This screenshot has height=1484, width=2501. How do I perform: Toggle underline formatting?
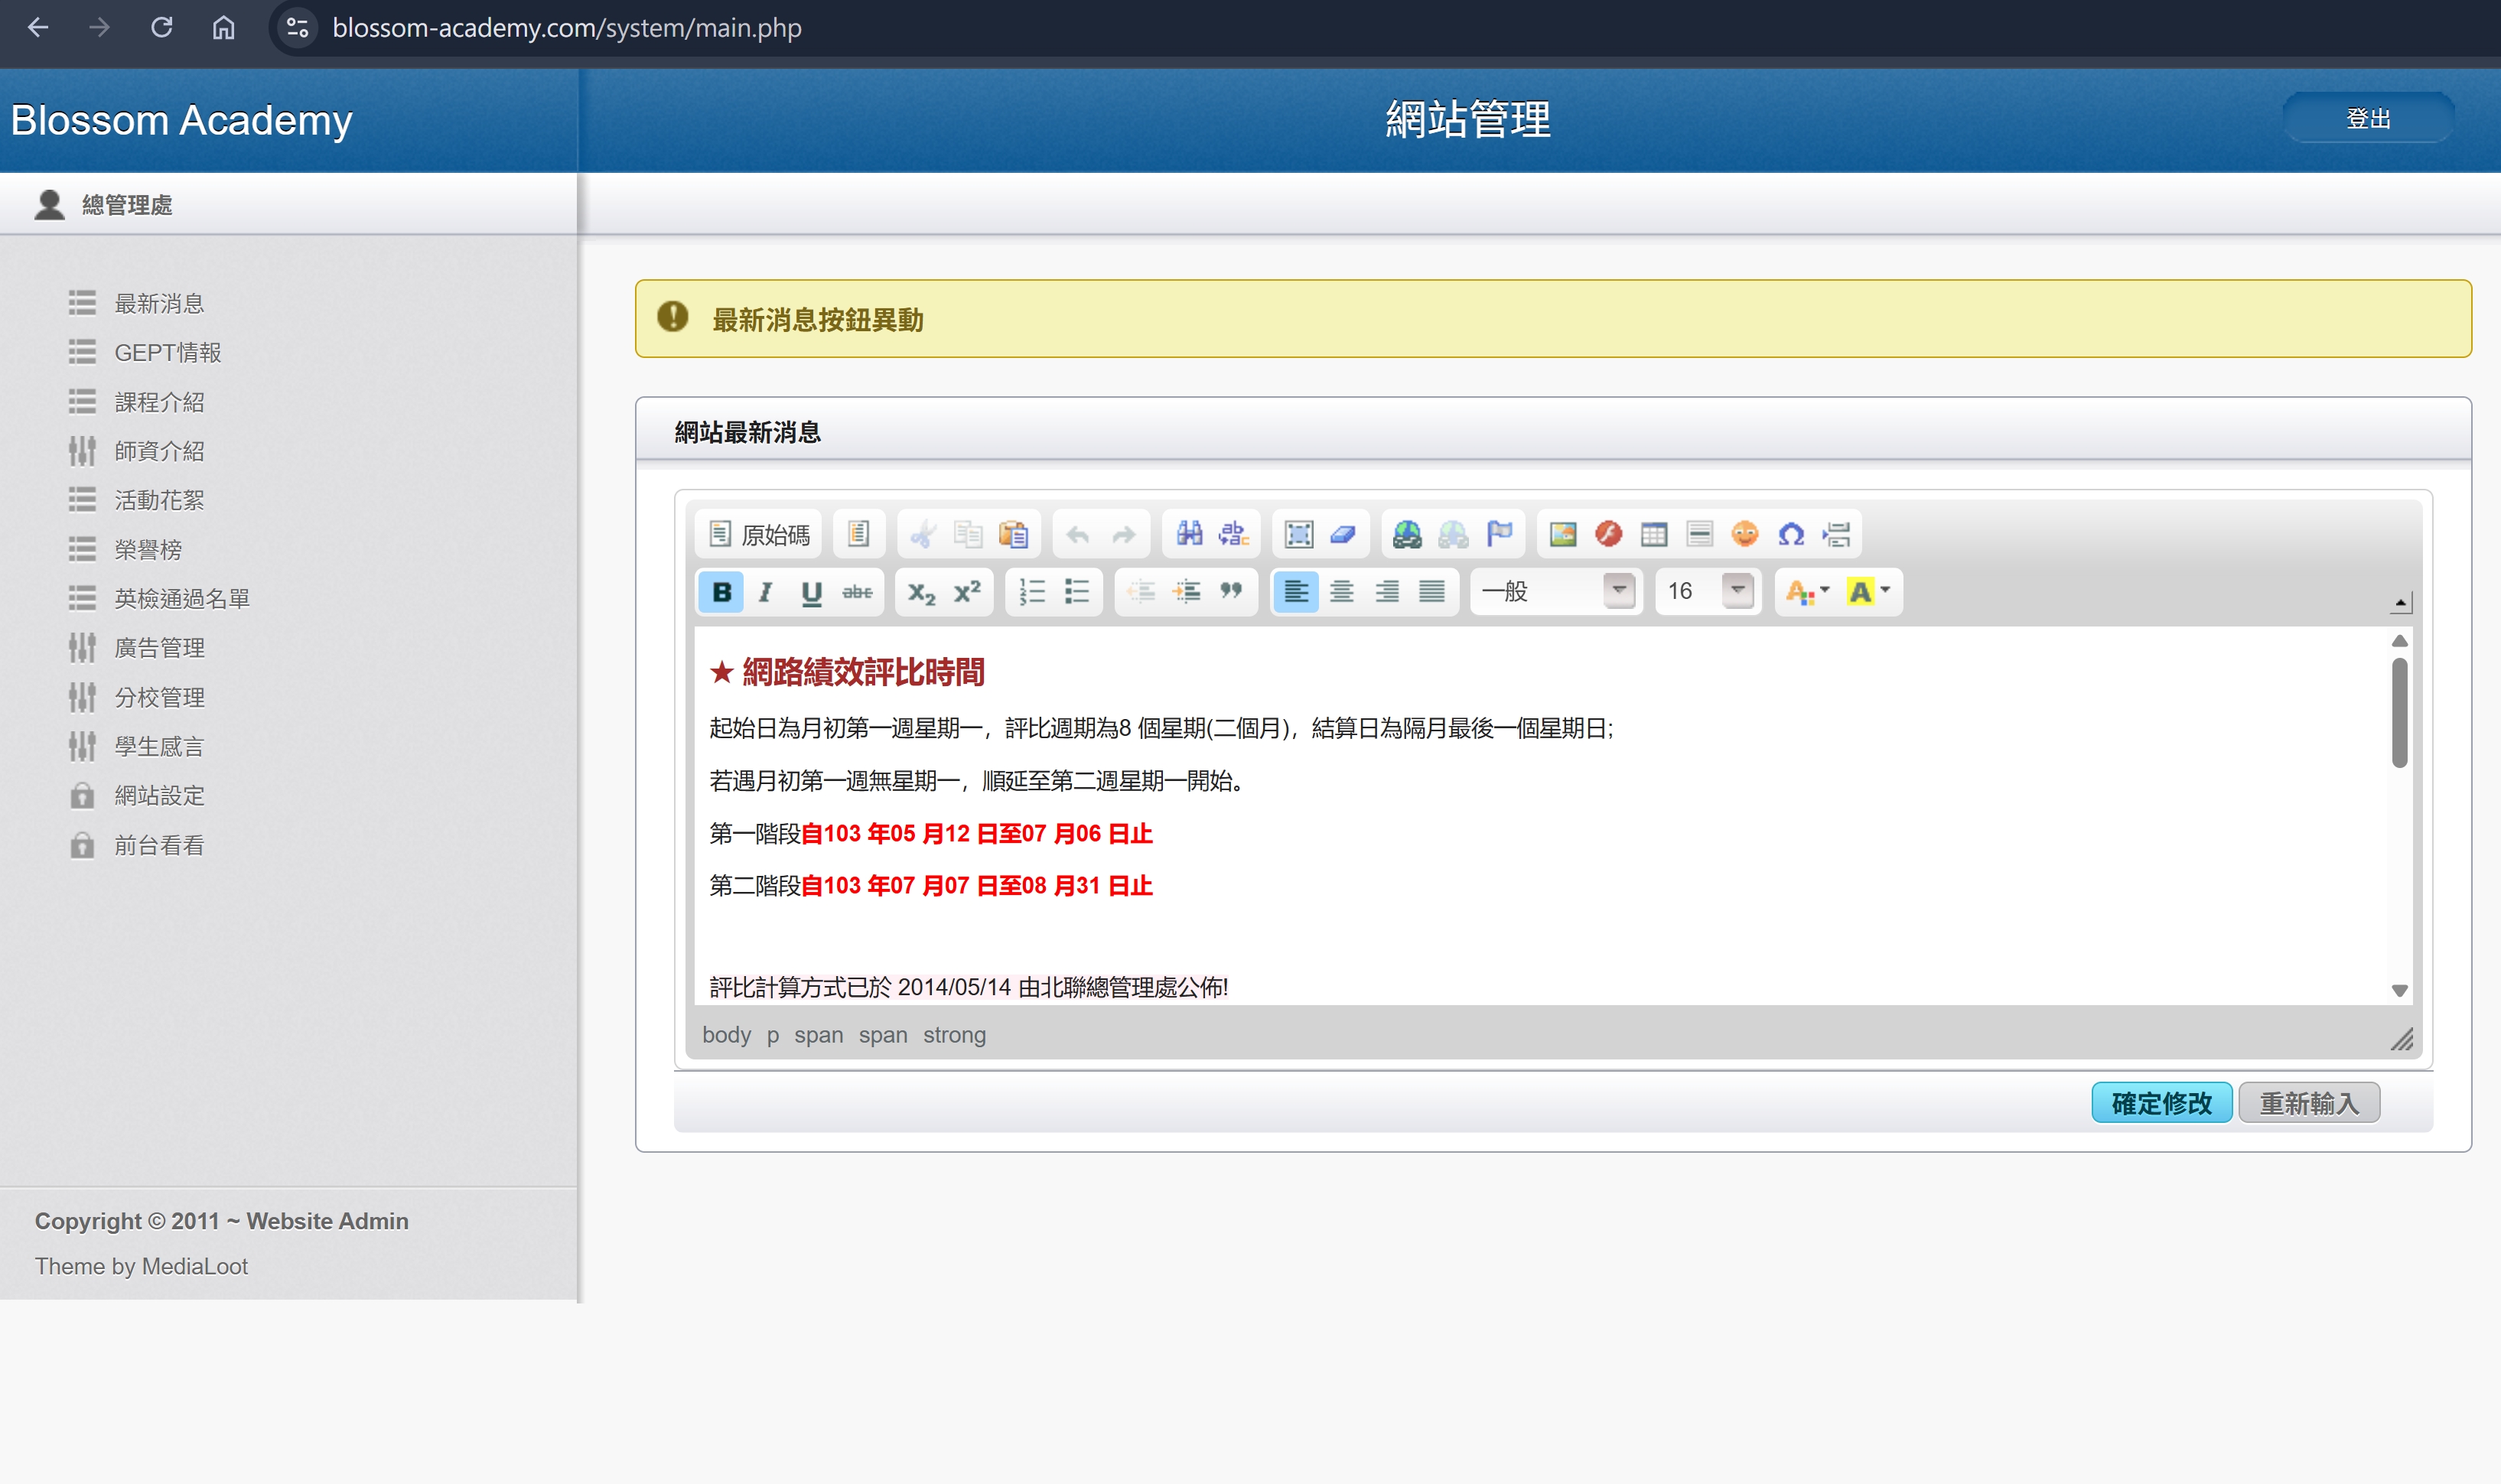812,592
